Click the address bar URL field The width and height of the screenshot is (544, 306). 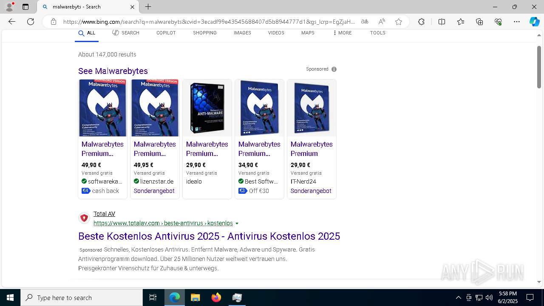tap(209, 22)
